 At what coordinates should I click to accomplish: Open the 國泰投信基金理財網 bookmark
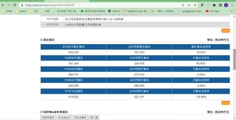[x=93, y=11]
